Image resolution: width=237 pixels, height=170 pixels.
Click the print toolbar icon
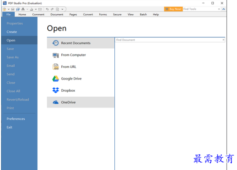tap(23, 9)
